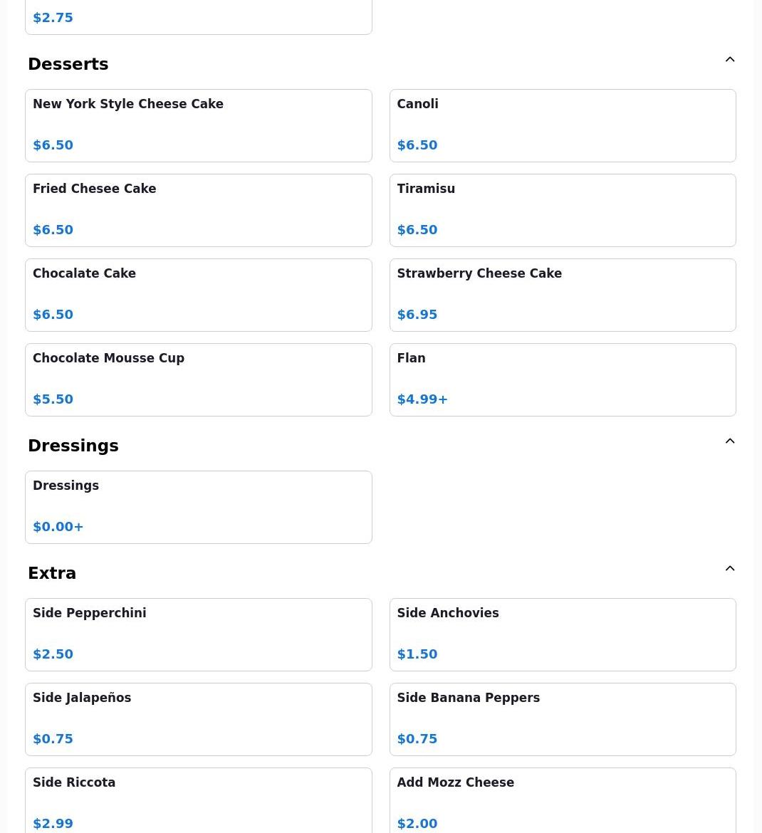Image resolution: width=762 pixels, height=833 pixels.
Task: Select New York Style Cheese Cake item
Action: pyautogui.click(x=198, y=125)
